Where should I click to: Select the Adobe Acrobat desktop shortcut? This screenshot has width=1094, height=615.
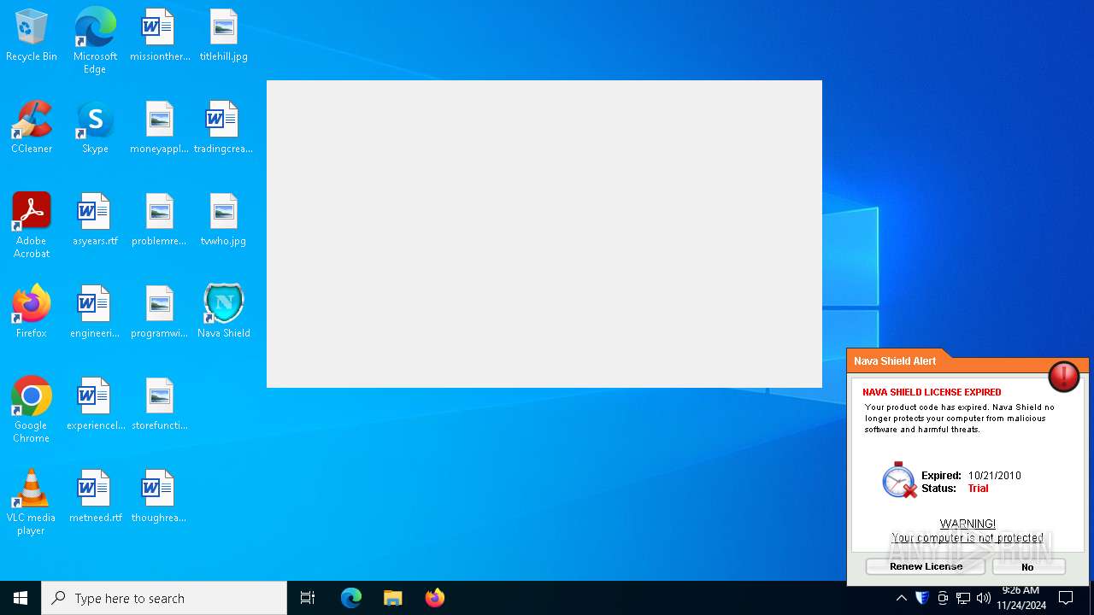(32, 225)
